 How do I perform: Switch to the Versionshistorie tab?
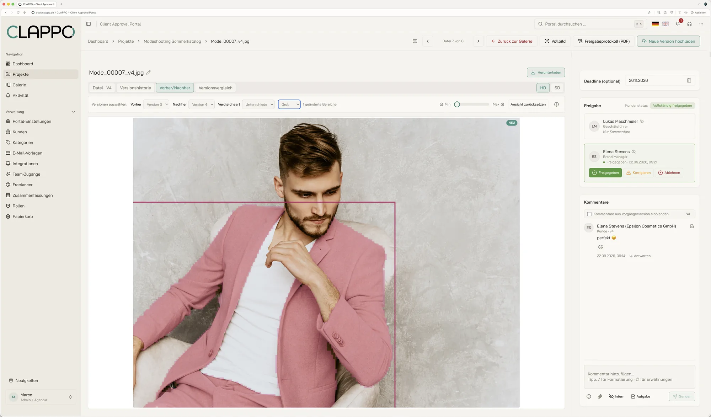135,88
